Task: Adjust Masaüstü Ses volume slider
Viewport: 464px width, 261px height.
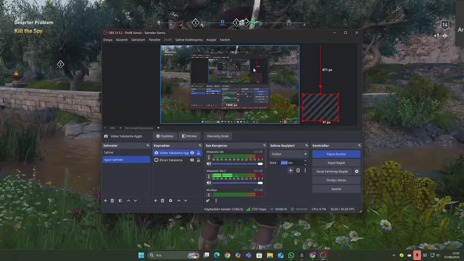Action: pyautogui.click(x=237, y=164)
